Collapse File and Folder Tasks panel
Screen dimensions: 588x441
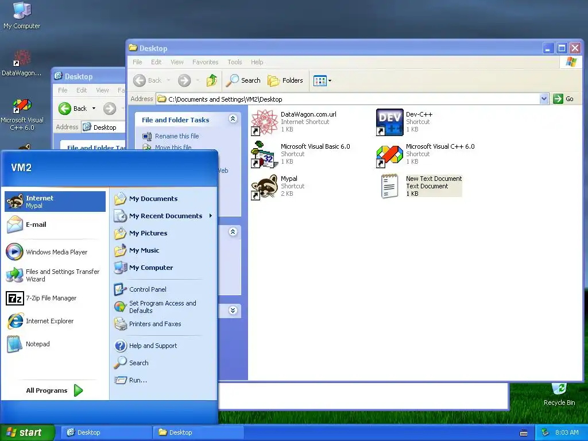click(x=233, y=119)
